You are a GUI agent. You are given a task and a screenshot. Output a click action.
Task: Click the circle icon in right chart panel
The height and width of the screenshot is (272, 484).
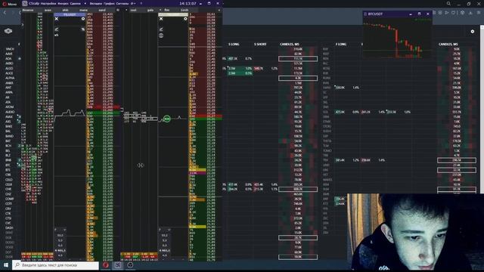(x=185, y=19)
